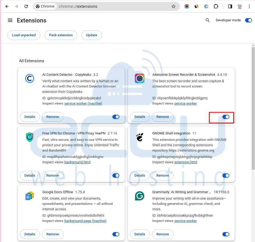Open the Chrome three-dot menu

(x=249, y=6)
